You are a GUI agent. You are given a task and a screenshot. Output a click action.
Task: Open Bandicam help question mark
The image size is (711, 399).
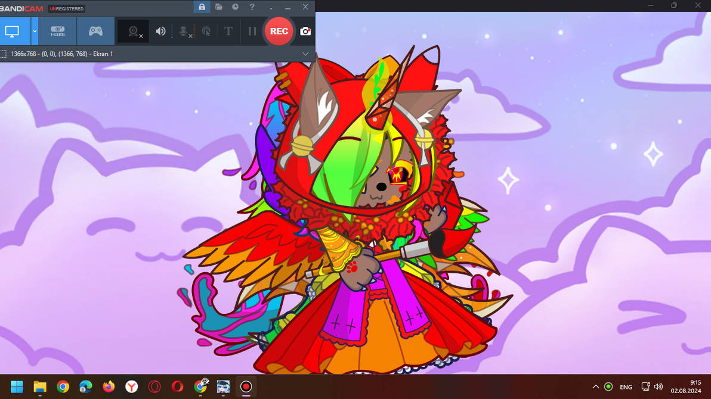click(x=252, y=7)
